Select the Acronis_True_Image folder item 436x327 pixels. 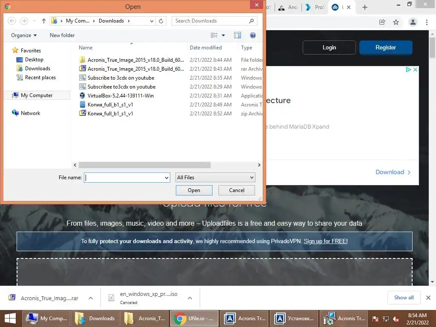pyautogui.click(x=131, y=60)
